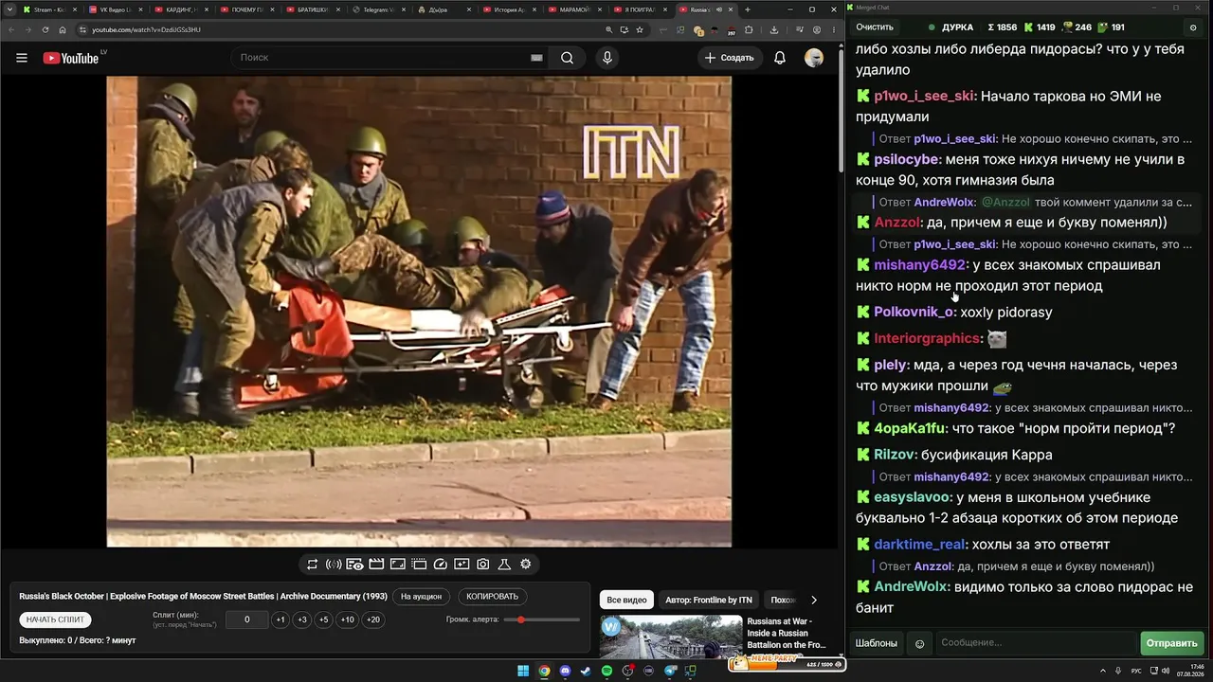1213x682 pixels.
Task: Open Chrome from the taskbar
Action: click(x=544, y=672)
